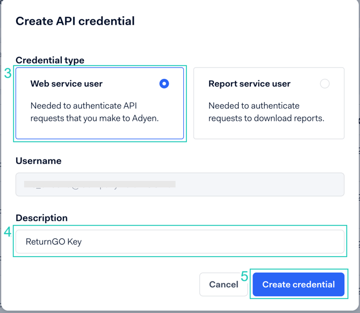Click the "Credential type" section label

click(x=50, y=60)
